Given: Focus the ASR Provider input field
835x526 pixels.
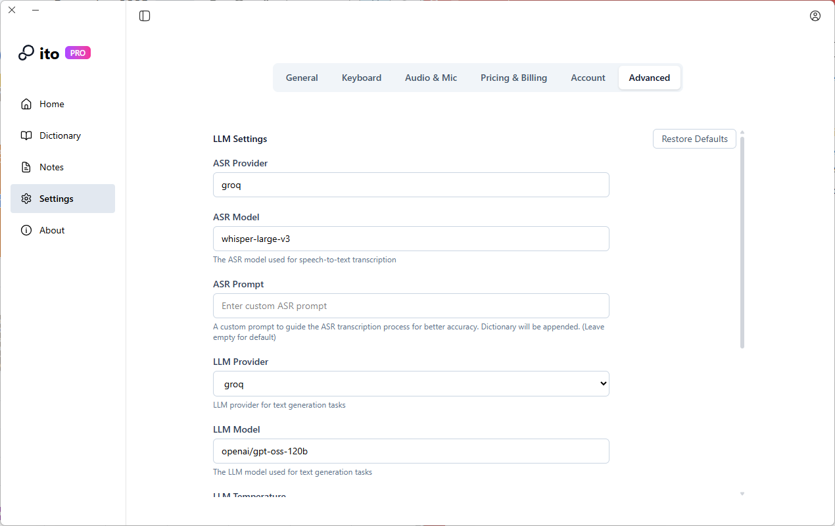Looking at the screenshot, I should click(411, 185).
